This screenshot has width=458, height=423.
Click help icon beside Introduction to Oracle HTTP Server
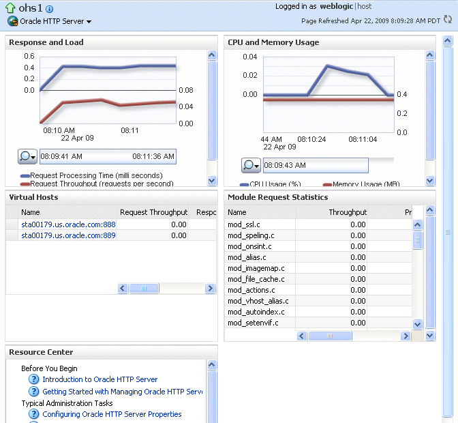(x=34, y=379)
